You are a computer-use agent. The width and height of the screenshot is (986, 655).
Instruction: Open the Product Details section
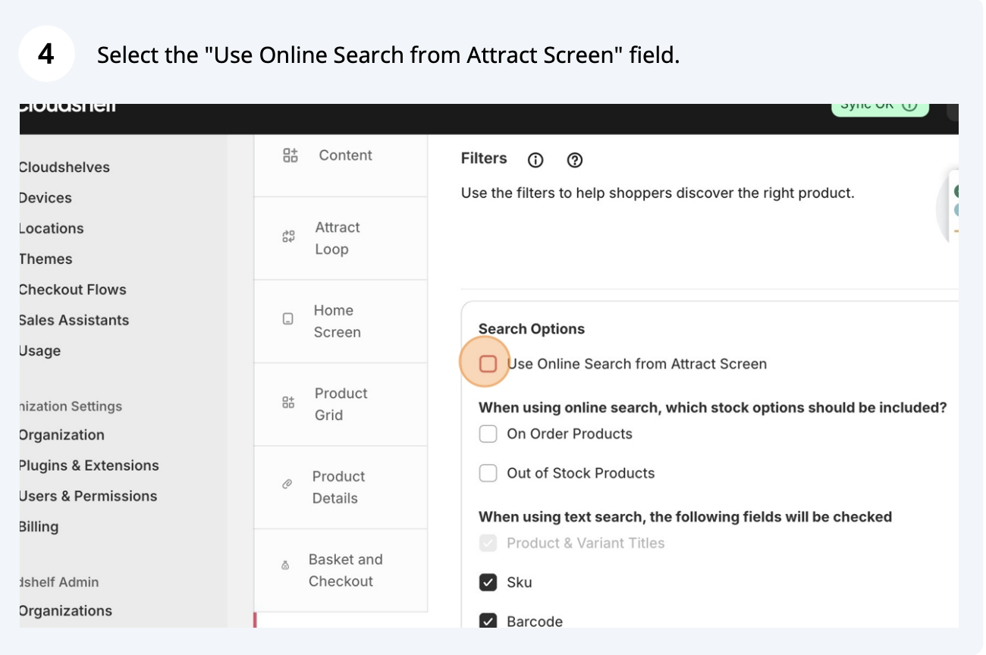click(x=341, y=487)
